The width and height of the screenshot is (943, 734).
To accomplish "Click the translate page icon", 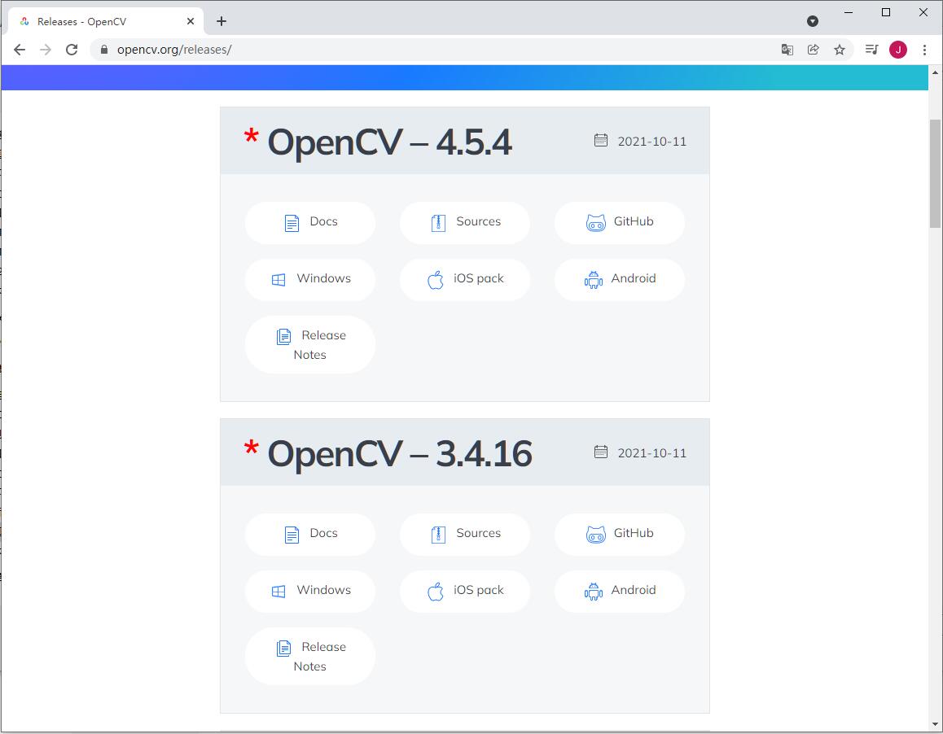I will point(787,50).
